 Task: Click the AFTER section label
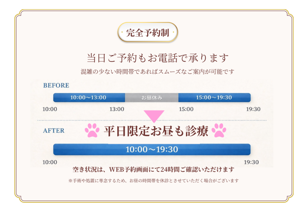pos(54,131)
